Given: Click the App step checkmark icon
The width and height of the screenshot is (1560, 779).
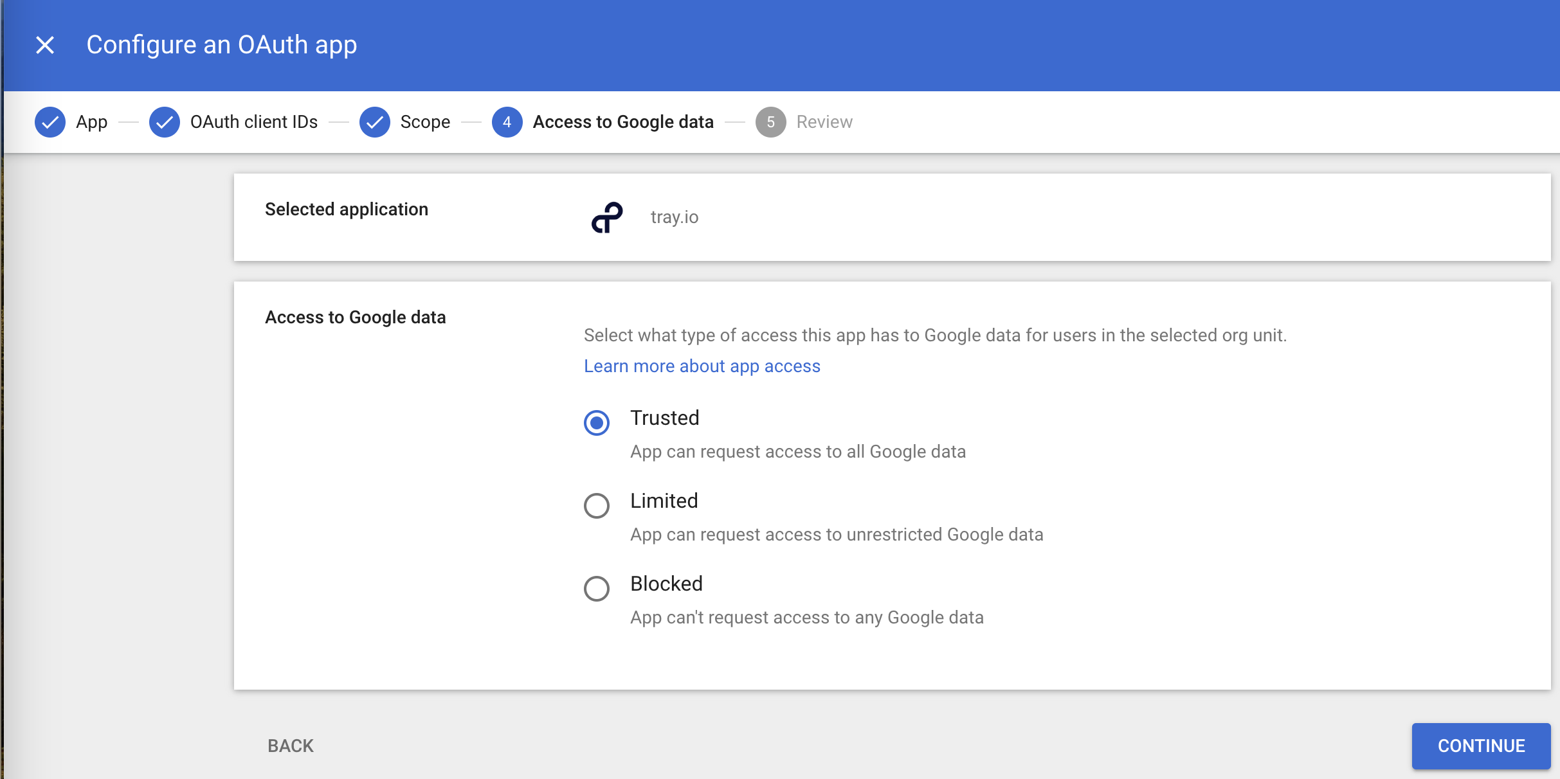Looking at the screenshot, I should pyautogui.click(x=50, y=121).
